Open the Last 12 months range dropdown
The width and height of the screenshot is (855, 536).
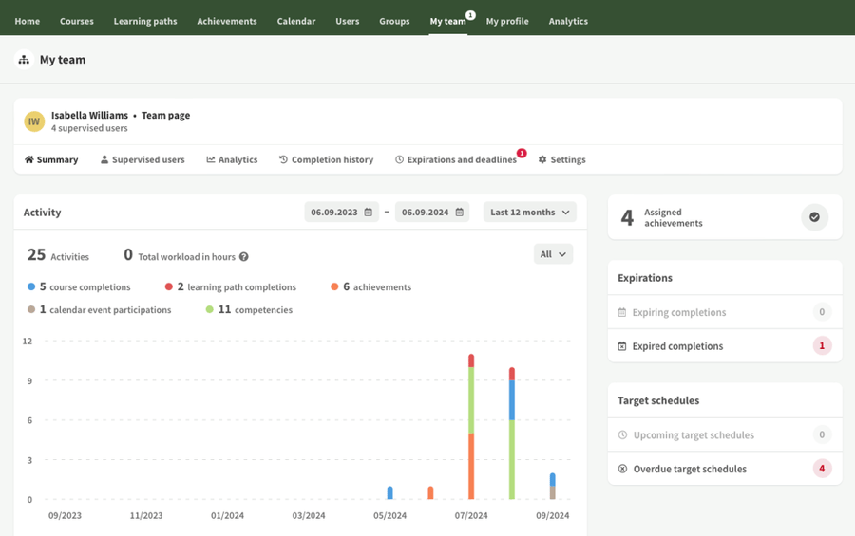pyautogui.click(x=529, y=212)
